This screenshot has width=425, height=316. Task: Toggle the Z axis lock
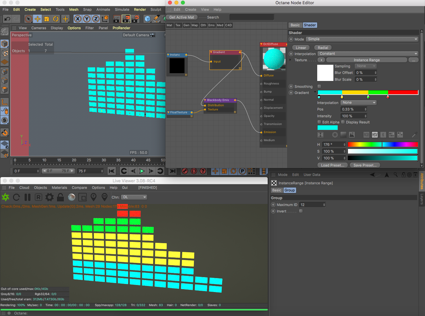coord(96,19)
